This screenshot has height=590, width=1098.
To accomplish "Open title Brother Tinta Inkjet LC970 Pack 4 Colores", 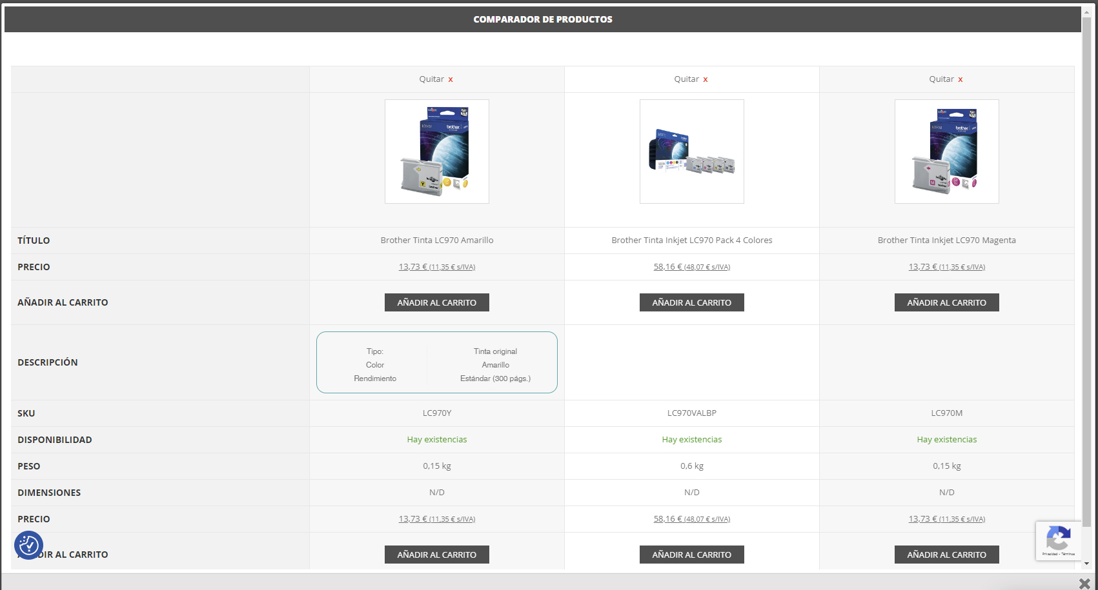I will pos(692,241).
